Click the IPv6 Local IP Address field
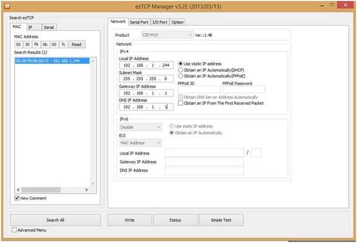The image size is (357, 243). click(204, 153)
